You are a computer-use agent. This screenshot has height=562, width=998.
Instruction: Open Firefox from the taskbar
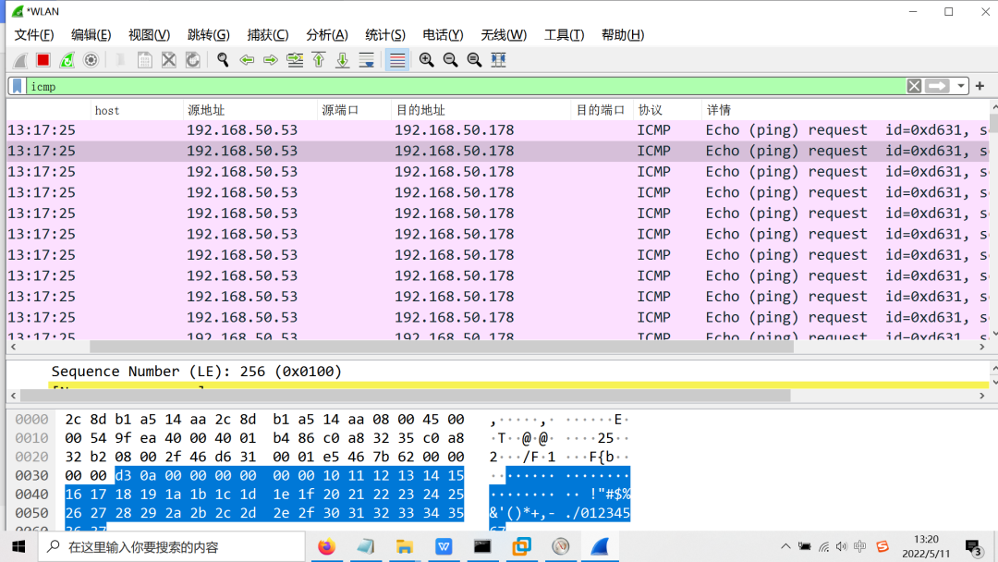click(x=326, y=546)
